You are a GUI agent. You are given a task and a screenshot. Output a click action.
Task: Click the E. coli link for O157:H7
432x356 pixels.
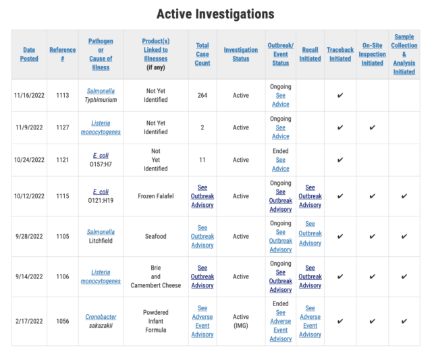coord(101,156)
